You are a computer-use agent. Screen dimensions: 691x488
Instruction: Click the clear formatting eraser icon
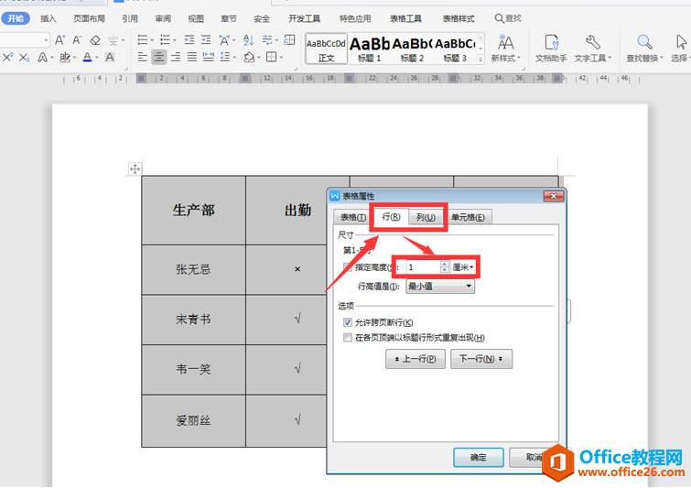point(95,40)
